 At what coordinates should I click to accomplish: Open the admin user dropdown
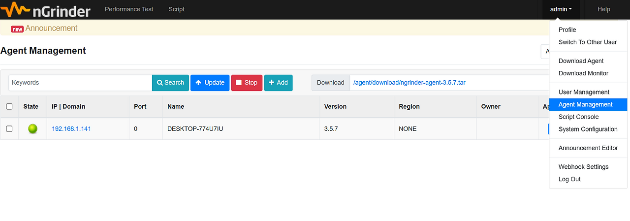561,9
